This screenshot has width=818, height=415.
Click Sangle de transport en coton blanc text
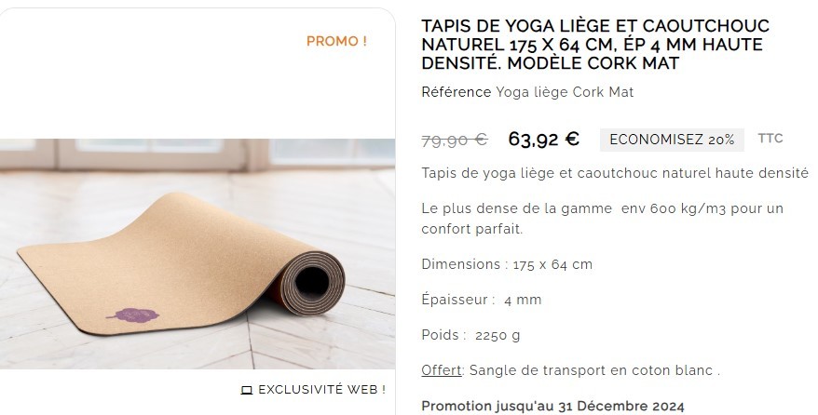[x=594, y=370]
